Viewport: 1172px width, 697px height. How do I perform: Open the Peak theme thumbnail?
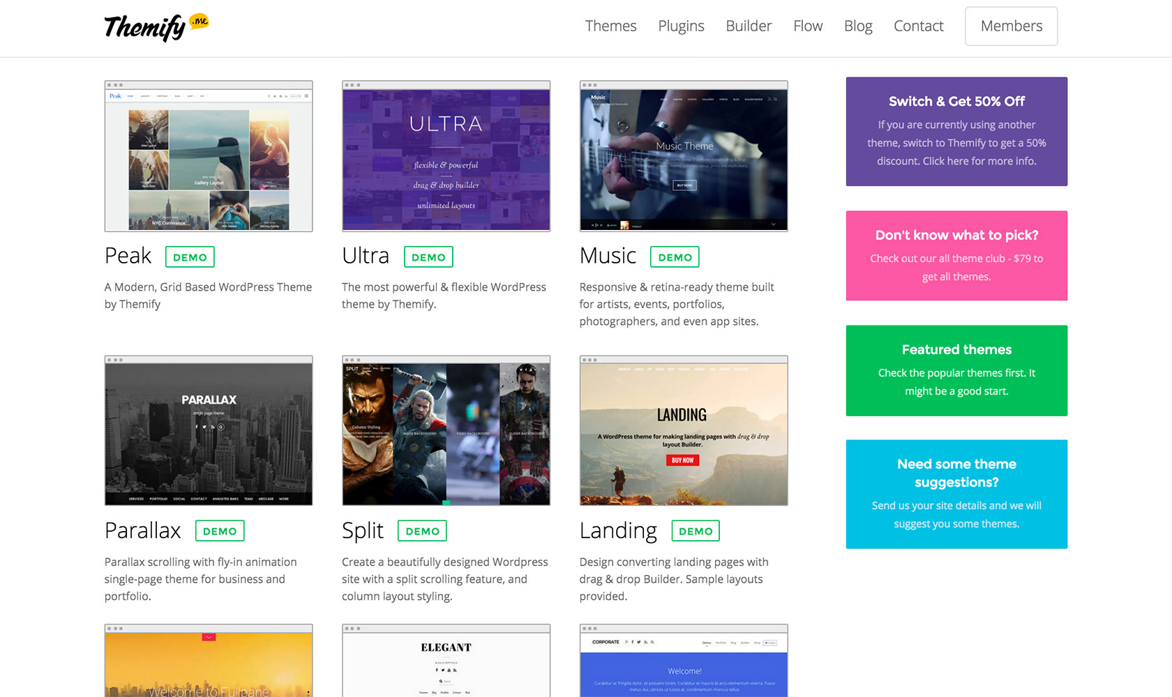209,156
